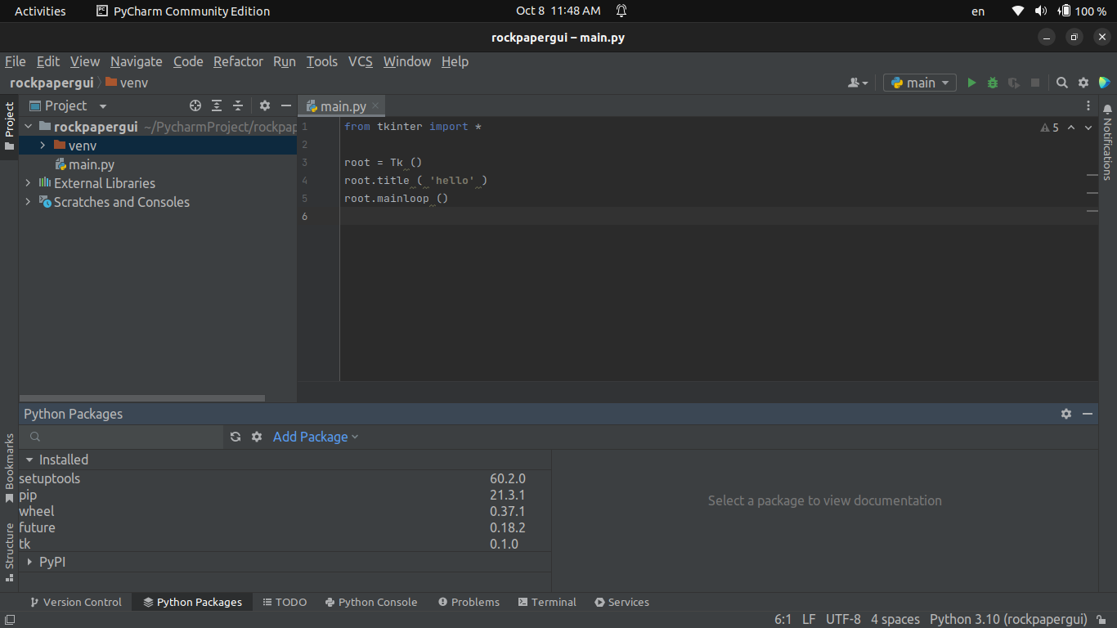Open the Navigate menu

tap(137, 61)
